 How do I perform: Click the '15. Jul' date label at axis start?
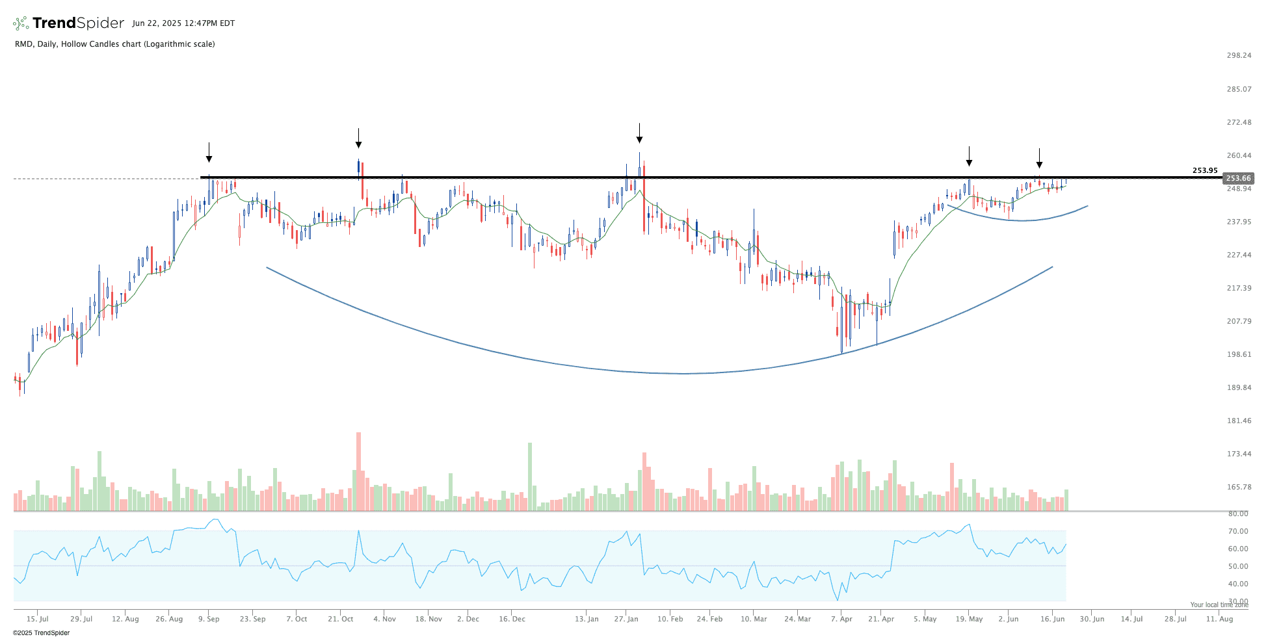(37, 619)
